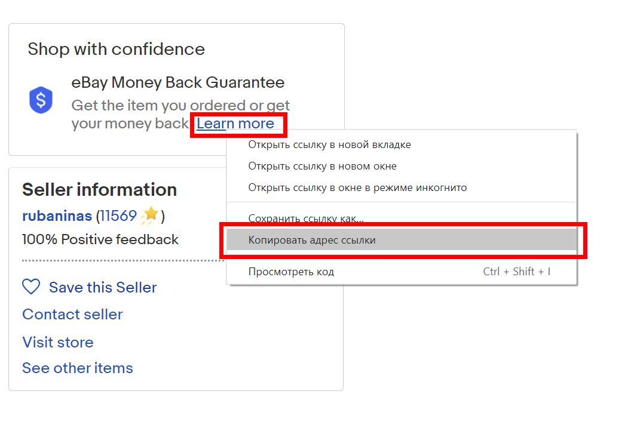
Task: Click the Save this Seller text link
Action: click(103, 287)
